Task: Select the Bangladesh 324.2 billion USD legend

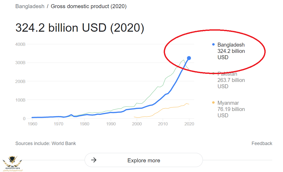Action: [231, 51]
